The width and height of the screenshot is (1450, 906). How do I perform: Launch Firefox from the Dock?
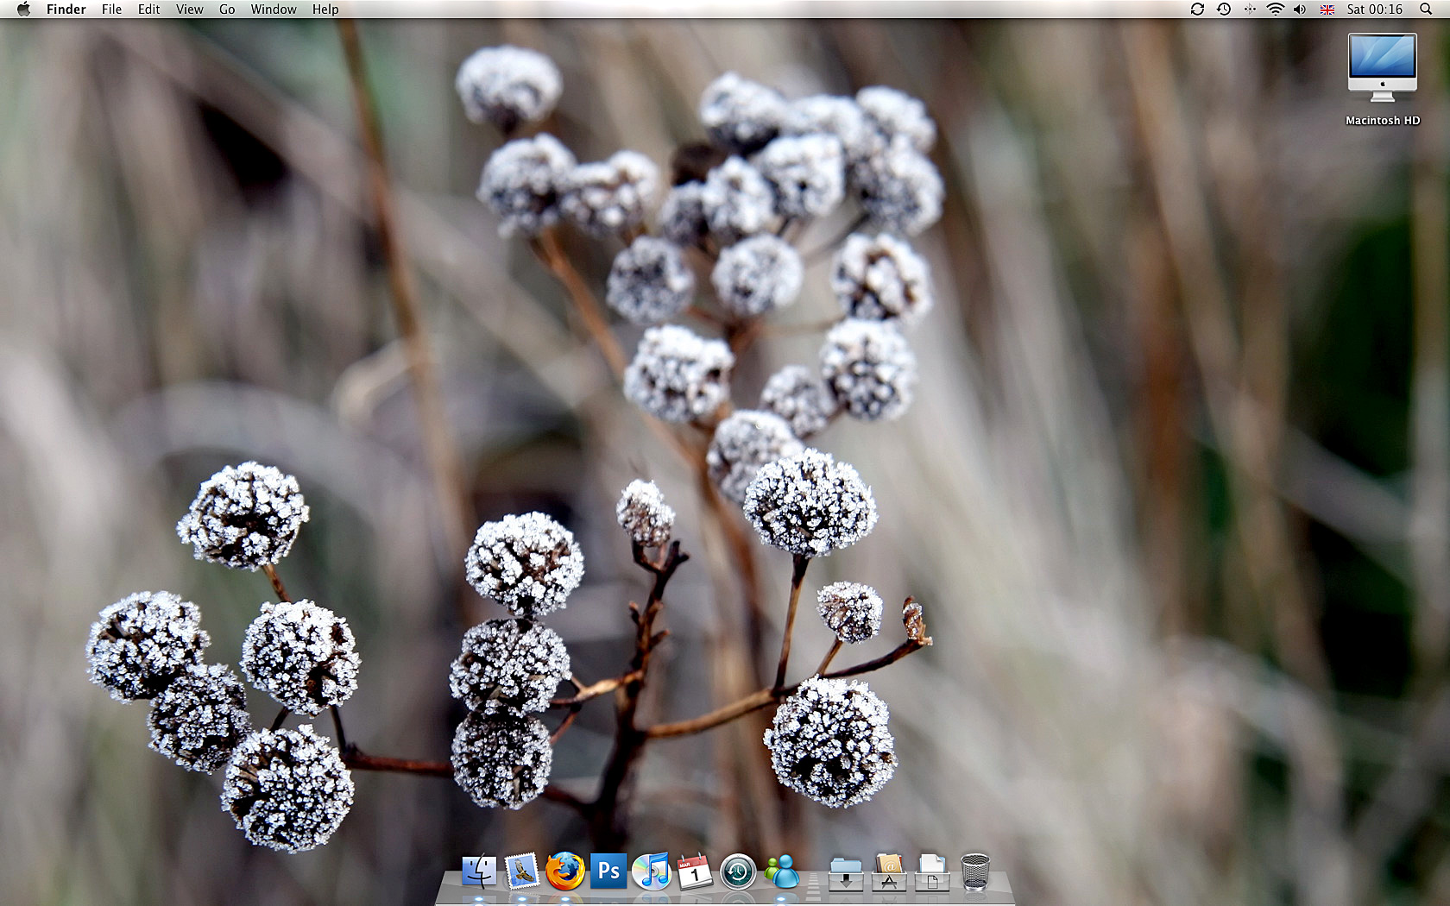[564, 871]
